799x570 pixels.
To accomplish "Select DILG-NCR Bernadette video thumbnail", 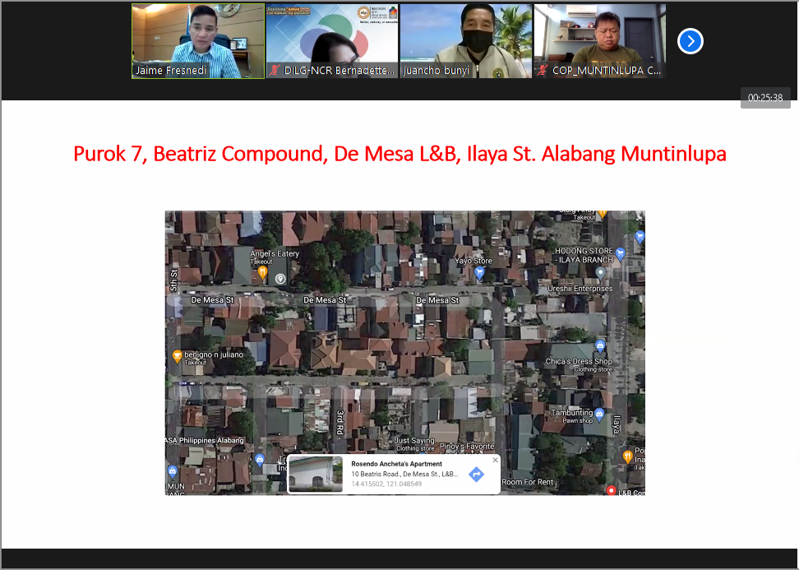I will point(332,41).
